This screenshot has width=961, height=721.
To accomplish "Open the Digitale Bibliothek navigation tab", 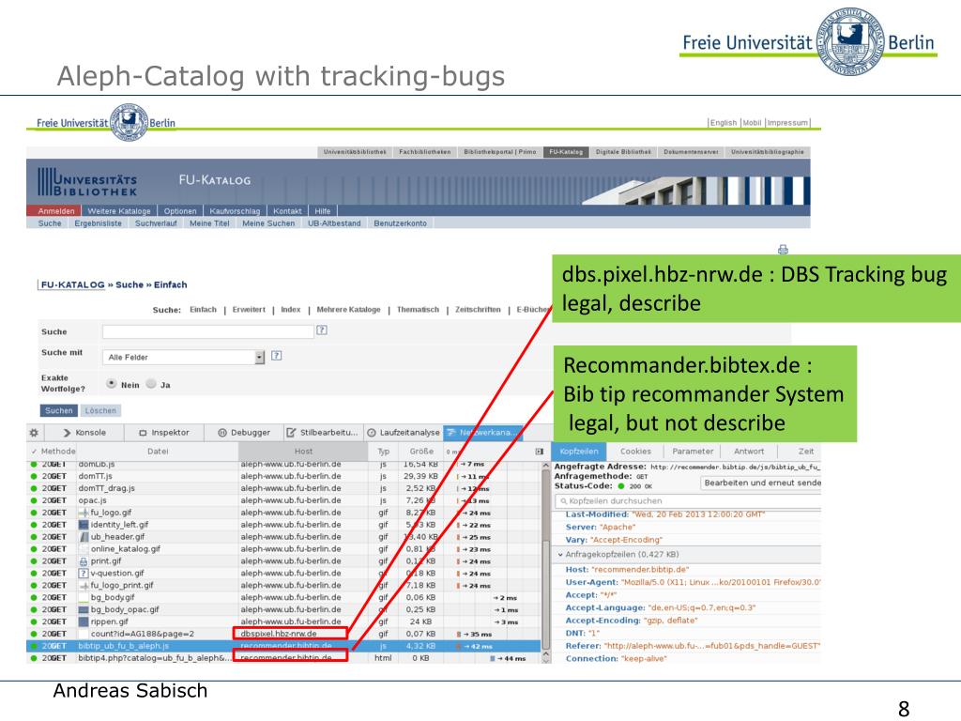I will [x=623, y=152].
